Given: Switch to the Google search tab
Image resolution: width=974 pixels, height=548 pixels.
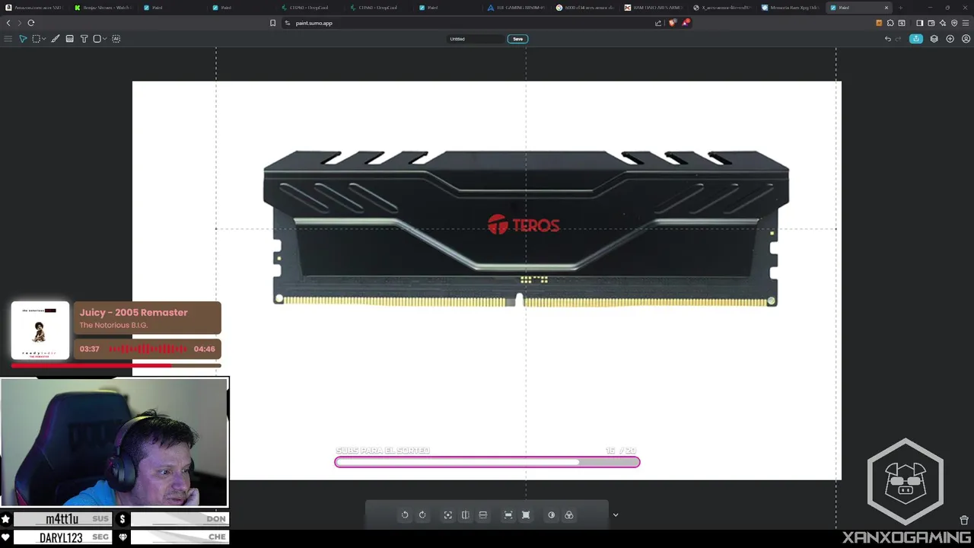Looking at the screenshot, I should (x=586, y=8).
